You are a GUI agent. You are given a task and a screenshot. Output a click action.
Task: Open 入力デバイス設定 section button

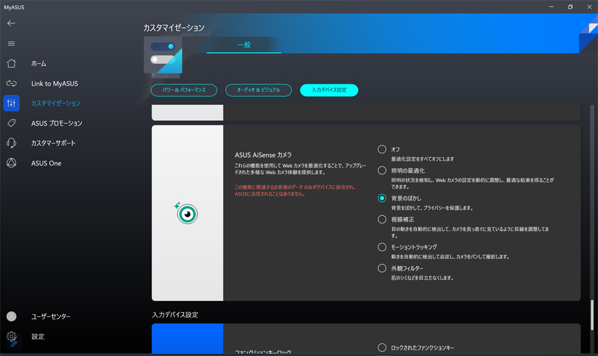click(329, 90)
